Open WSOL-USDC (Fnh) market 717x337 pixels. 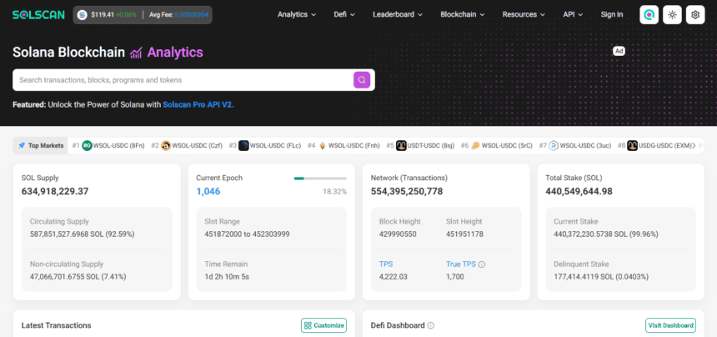point(354,145)
